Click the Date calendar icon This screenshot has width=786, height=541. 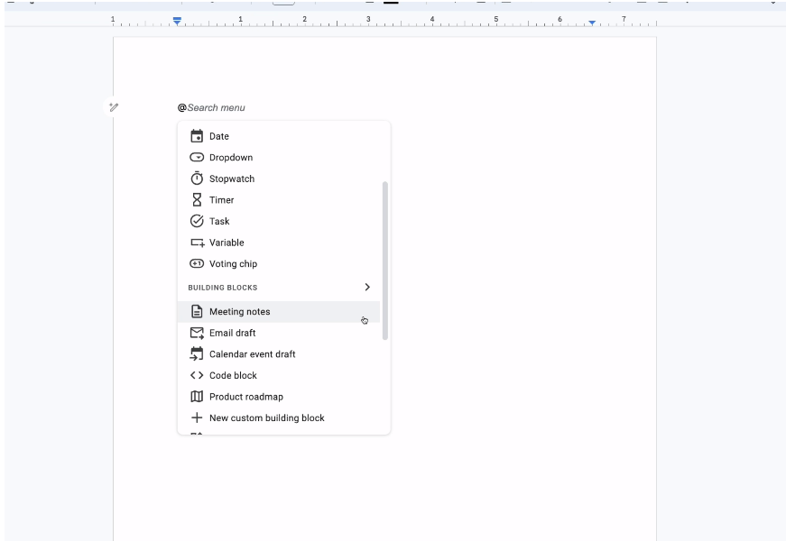[x=197, y=136]
